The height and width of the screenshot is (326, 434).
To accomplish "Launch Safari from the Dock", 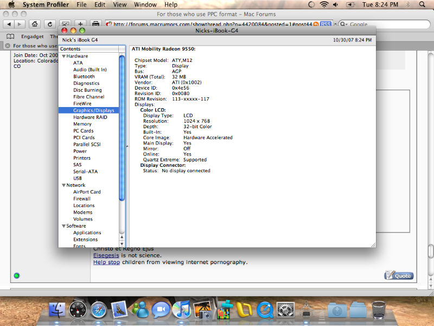I will click(99, 310).
